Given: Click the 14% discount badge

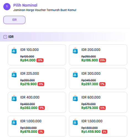Looking at the screenshot, I should [x=102, y=108].
